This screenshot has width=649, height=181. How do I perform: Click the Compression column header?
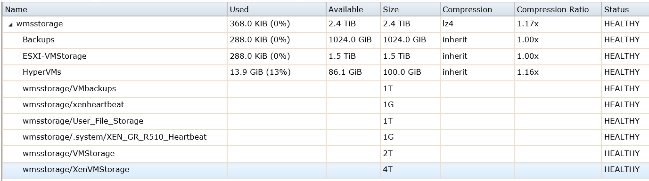[x=477, y=9]
